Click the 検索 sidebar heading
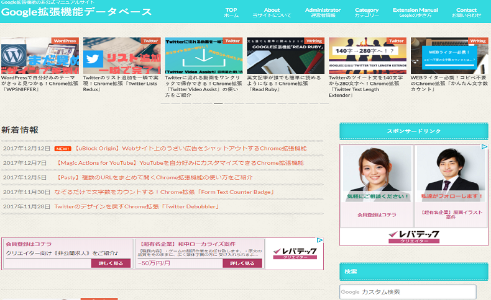The image size is (491, 300). click(x=414, y=271)
